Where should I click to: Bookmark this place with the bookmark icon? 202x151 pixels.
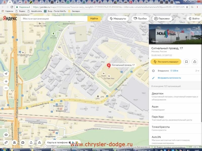click(186, 62)
